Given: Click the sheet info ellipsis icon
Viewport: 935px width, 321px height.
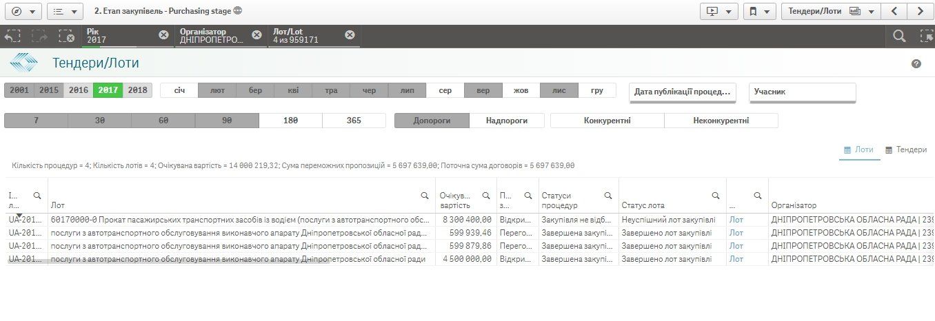Looking at the screenshot, I should (238, 11).
